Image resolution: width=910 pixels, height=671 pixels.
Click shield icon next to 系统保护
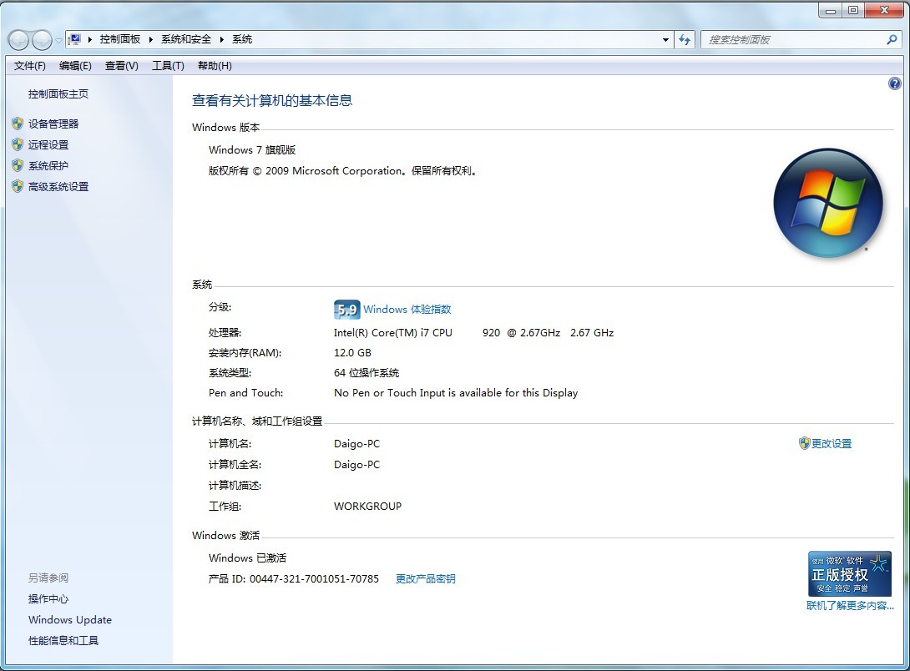[x=18, y=165]
